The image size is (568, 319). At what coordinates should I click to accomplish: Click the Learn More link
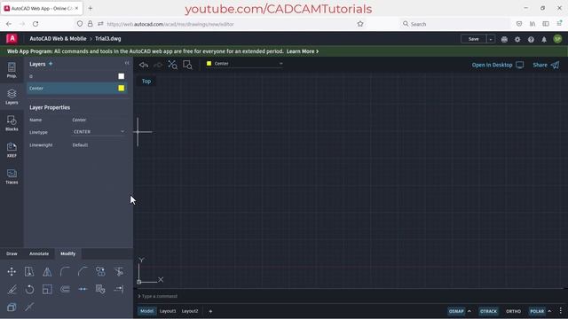pos(303,51)
